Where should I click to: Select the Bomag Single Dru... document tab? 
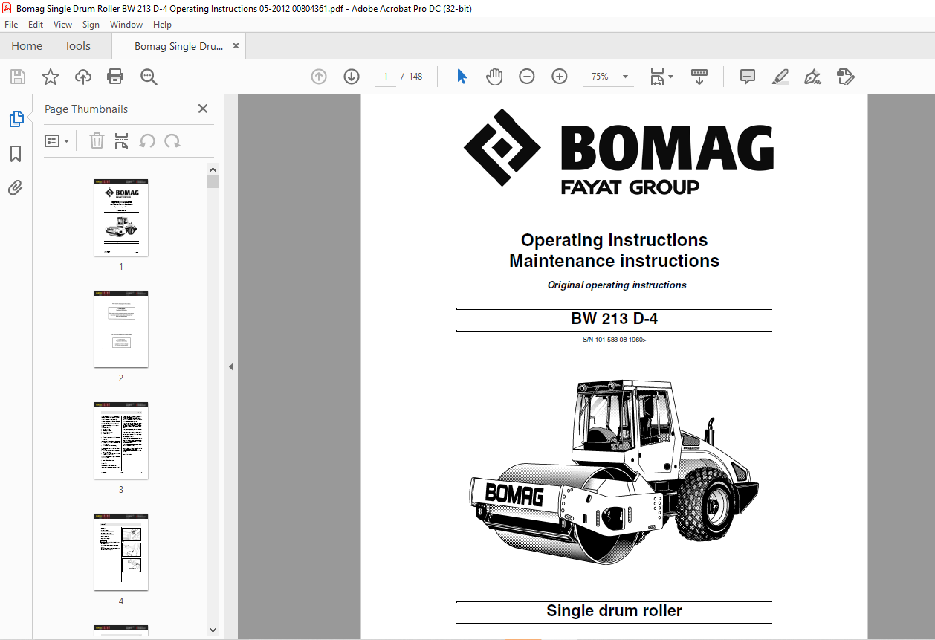(x=178, y=46)
